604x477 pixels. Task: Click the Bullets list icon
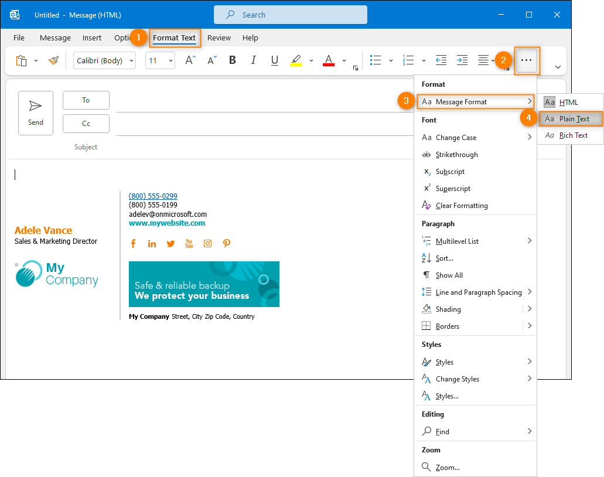pyautogui.click(x=375, y=60)
